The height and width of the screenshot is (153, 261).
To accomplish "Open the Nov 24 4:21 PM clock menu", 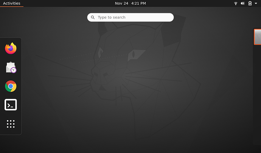I will (130, 3).
